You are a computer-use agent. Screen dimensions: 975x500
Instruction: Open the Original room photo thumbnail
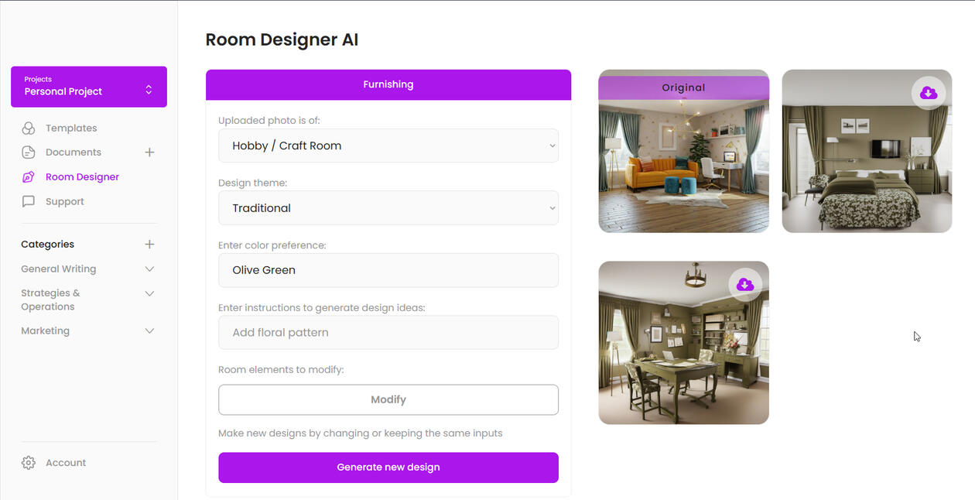click(684, 151)
